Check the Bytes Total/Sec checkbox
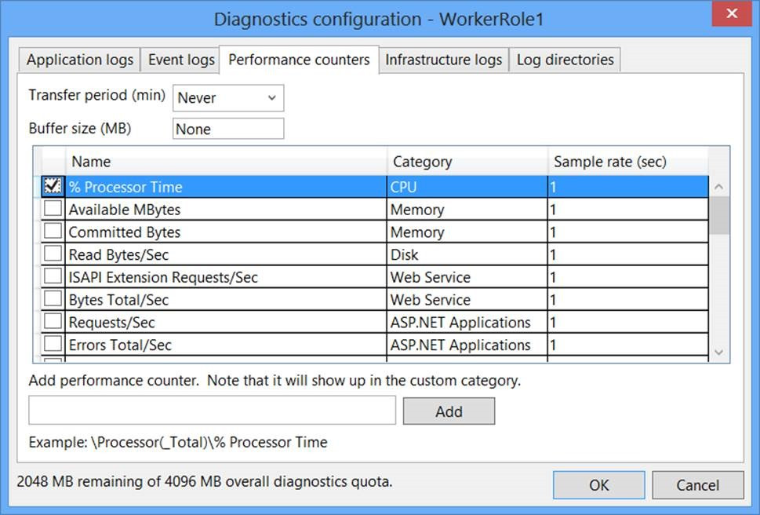The width and height of the screenshot is (760, 515). coord(53,299)
